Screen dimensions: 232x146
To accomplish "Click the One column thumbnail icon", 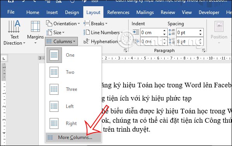I will coord(54,55).
